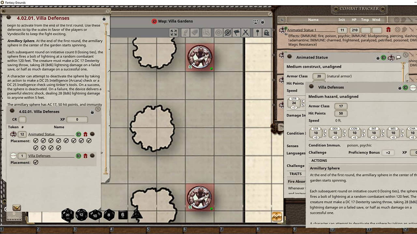Toggle the Villa Defenses placement checkmark

tap(36, 162)
